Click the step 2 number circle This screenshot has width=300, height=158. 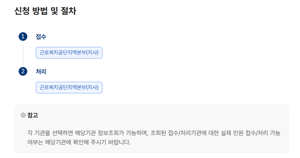pos(23,71)
